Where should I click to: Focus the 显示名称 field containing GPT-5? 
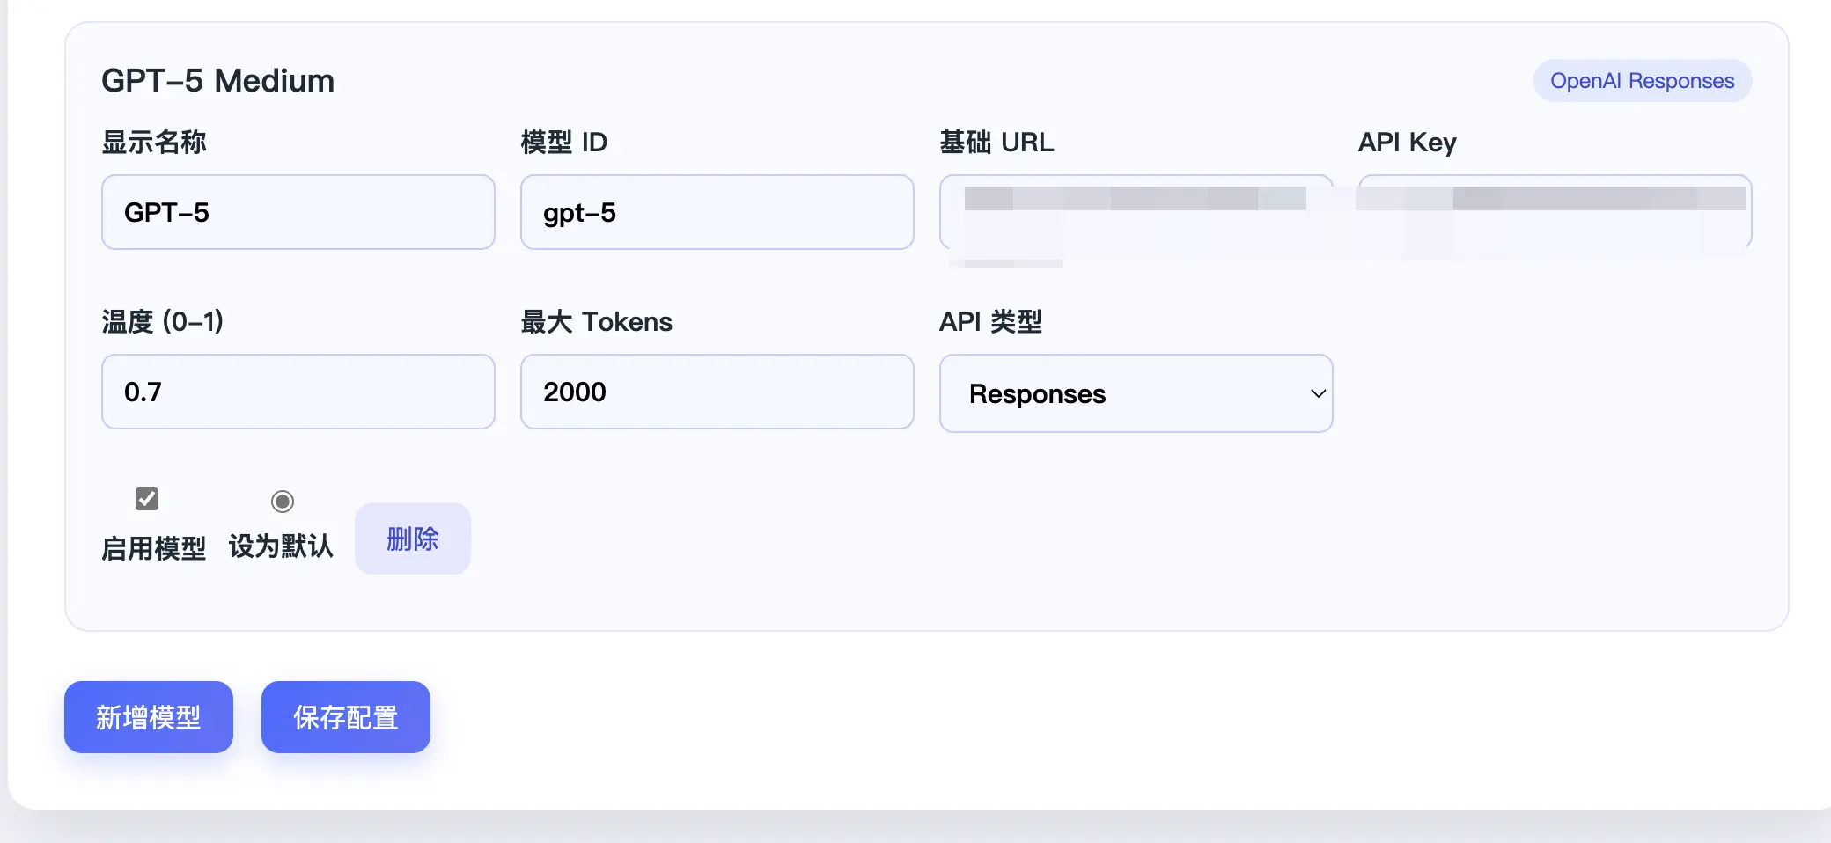[x=298, y=212]
